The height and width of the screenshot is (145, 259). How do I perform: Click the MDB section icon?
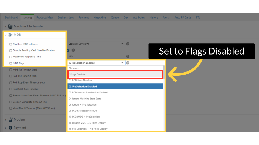(11, 35)
